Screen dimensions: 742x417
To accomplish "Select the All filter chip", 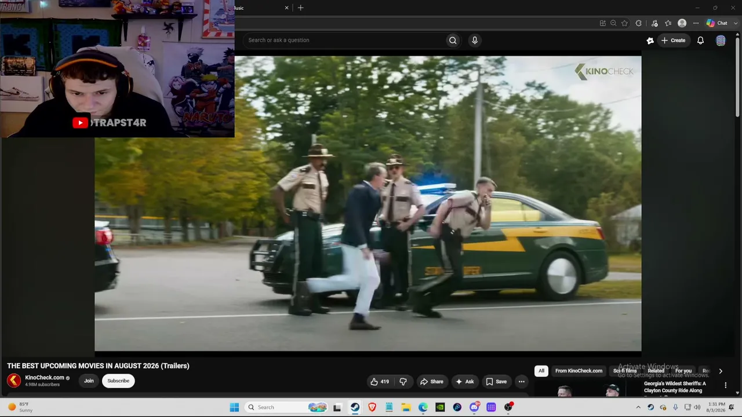I will pos(541,371).
